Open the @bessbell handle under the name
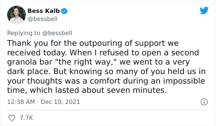 pos(43,19)
